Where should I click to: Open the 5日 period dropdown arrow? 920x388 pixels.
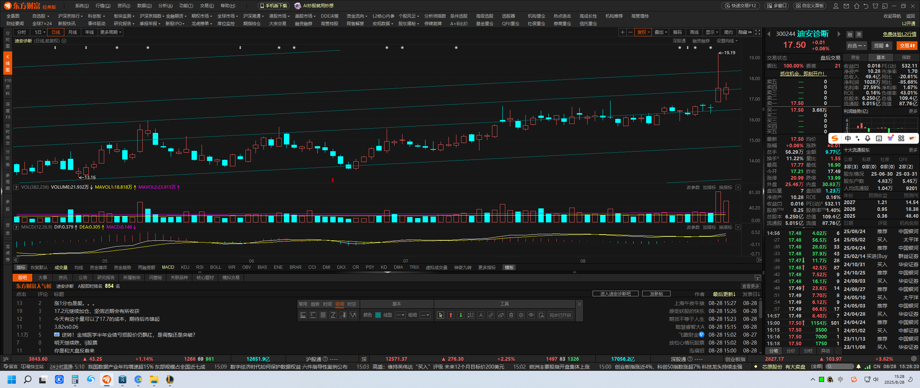coord(44,32)
